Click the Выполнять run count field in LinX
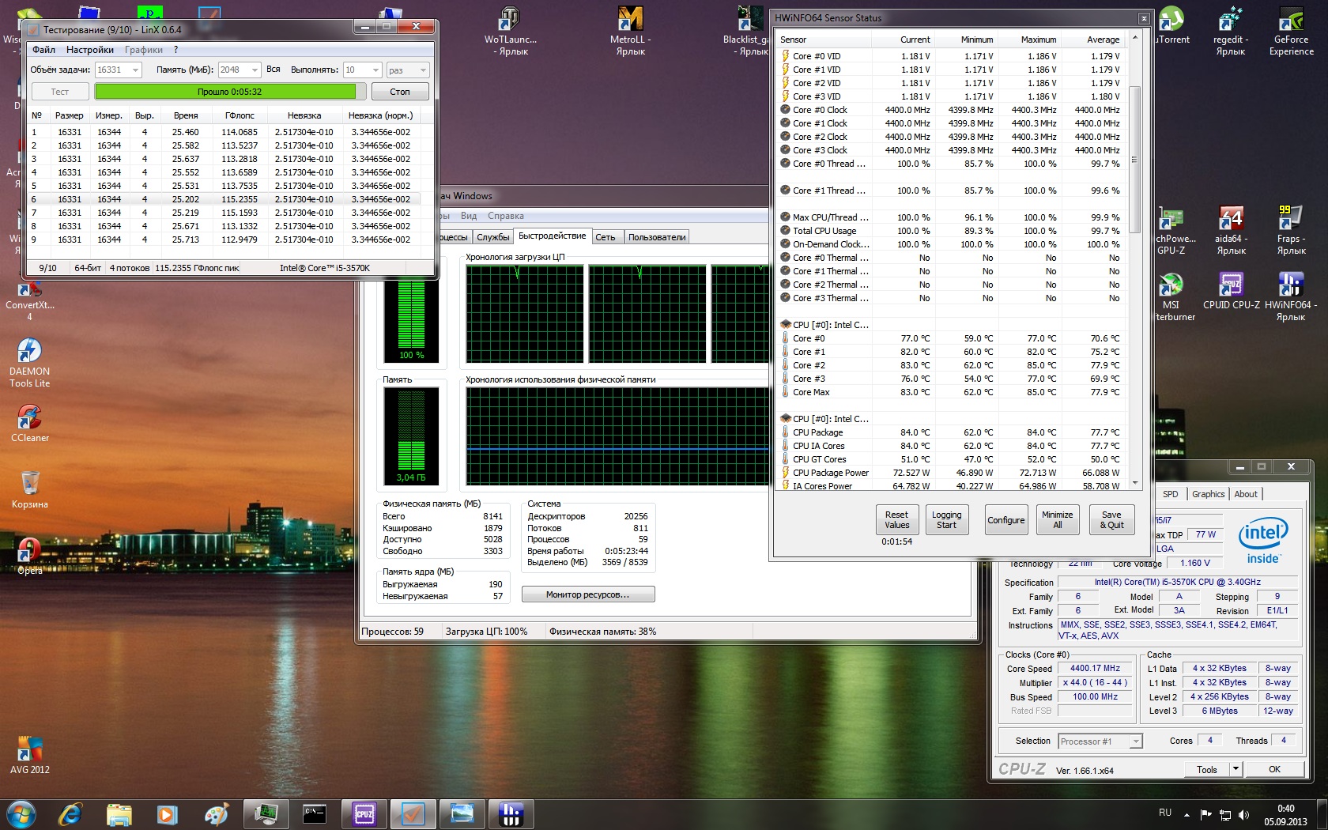 tap(362, 70)
